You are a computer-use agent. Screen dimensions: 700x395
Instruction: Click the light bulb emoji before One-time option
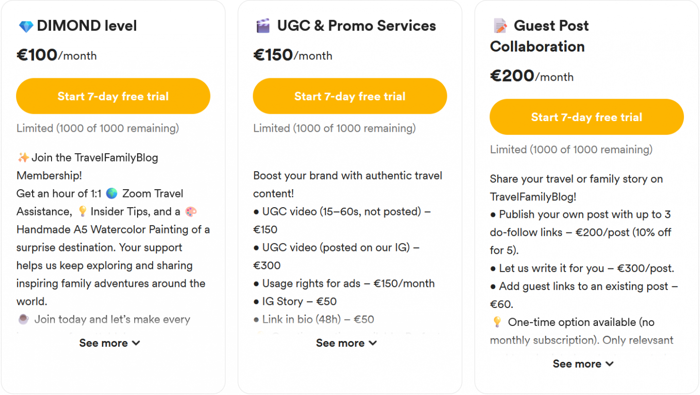tap(497, 322)
